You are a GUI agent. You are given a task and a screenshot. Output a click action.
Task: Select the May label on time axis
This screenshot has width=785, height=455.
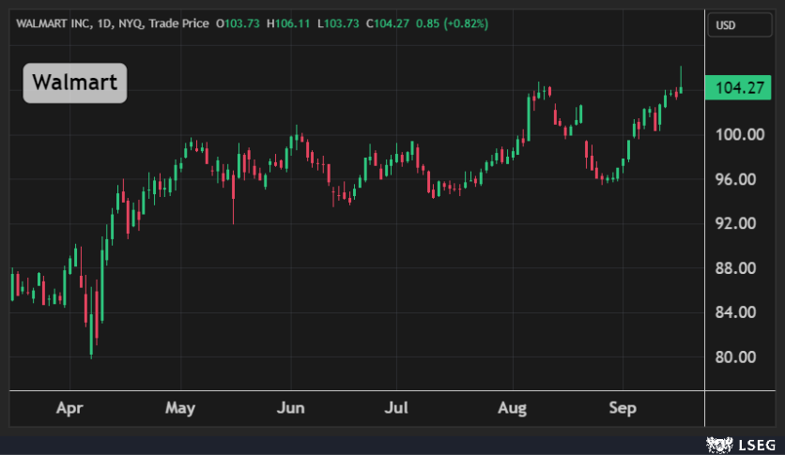[x=179, y=408]
